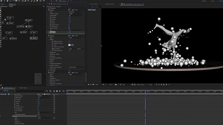Toggle Mass stopwatch in Effect Controls
Viewport: 223px width, 125px height.
pos(51,21)
